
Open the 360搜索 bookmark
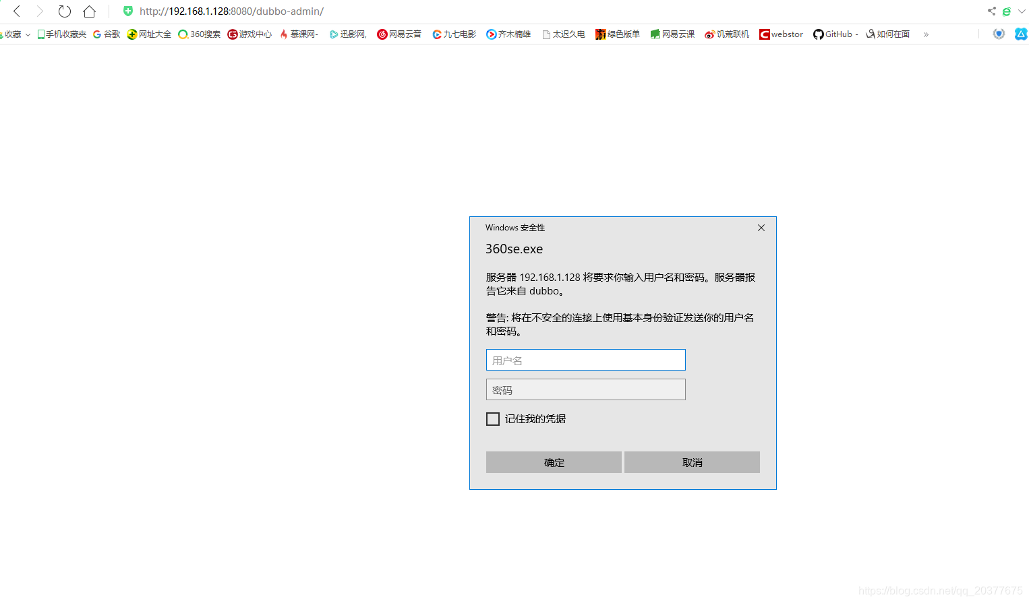[199, 34]
